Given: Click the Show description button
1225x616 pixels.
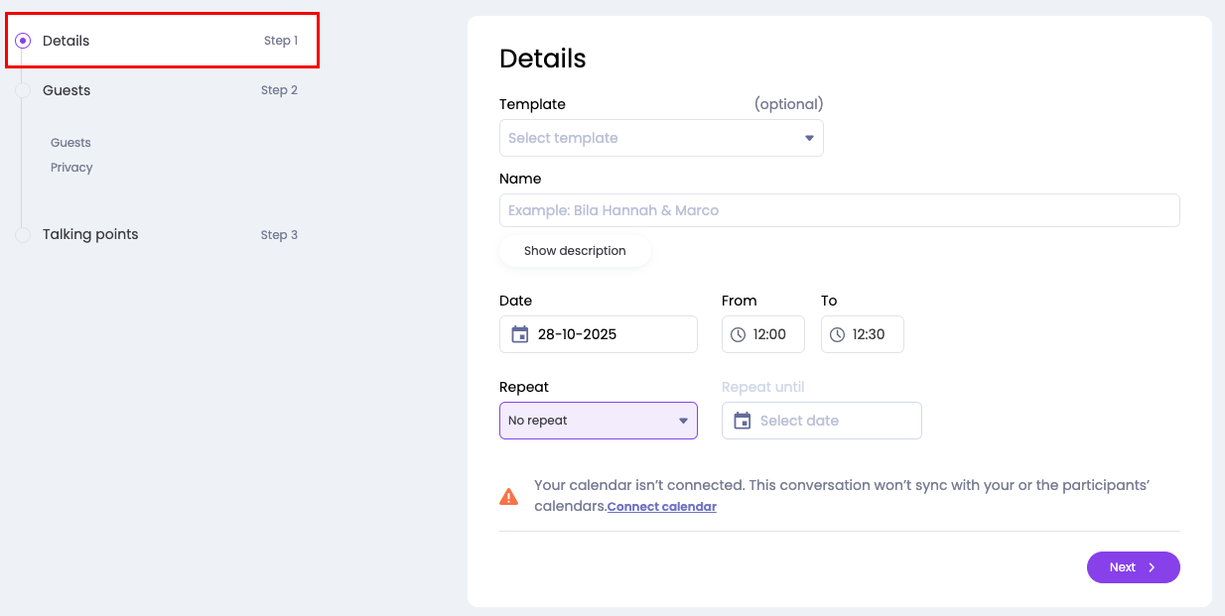Looking at the screenshot, I should click(575, 251).
